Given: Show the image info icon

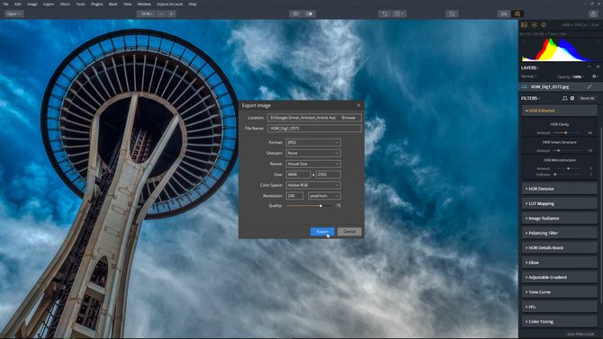Looking at the screenshot, I should 544,25.
